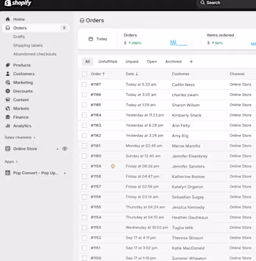Click the Products tag icon

coord(8,65)
